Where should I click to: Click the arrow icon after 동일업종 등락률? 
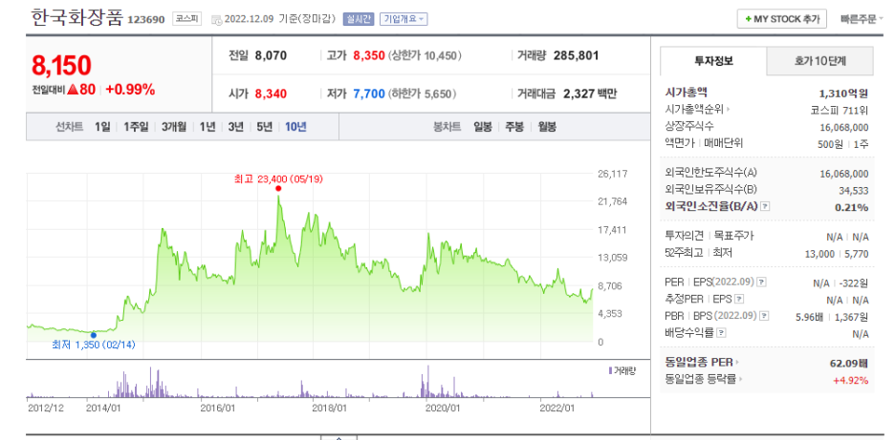click(x=741, y=379)
